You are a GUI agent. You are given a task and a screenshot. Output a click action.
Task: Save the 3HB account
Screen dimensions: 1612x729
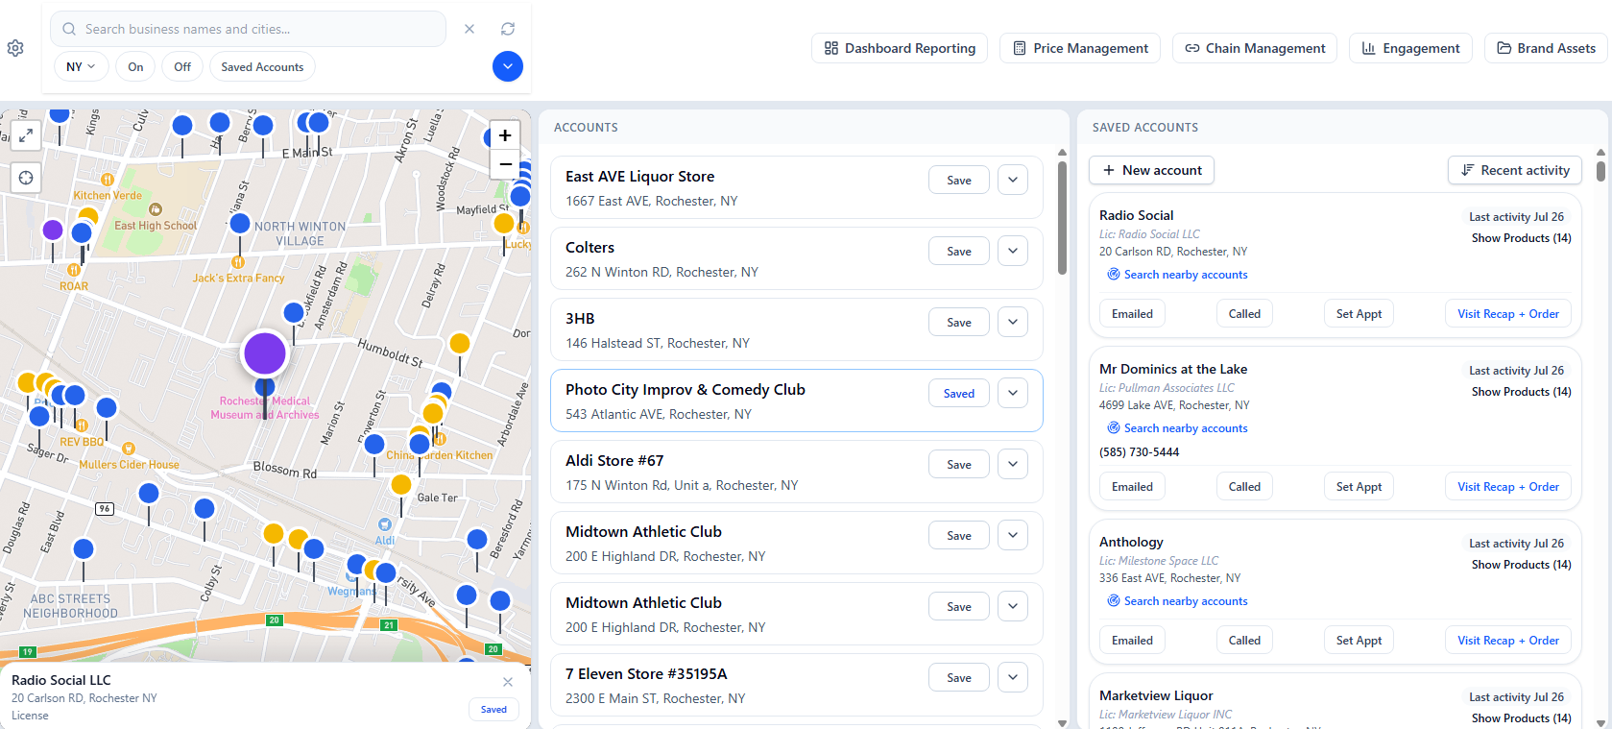click(x=958, y=322)
